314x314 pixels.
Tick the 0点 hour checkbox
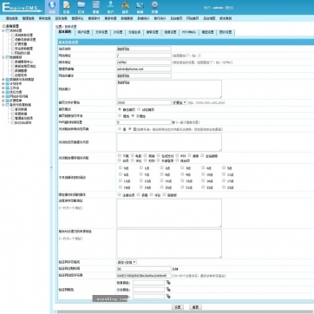click(x=121, y=167)
